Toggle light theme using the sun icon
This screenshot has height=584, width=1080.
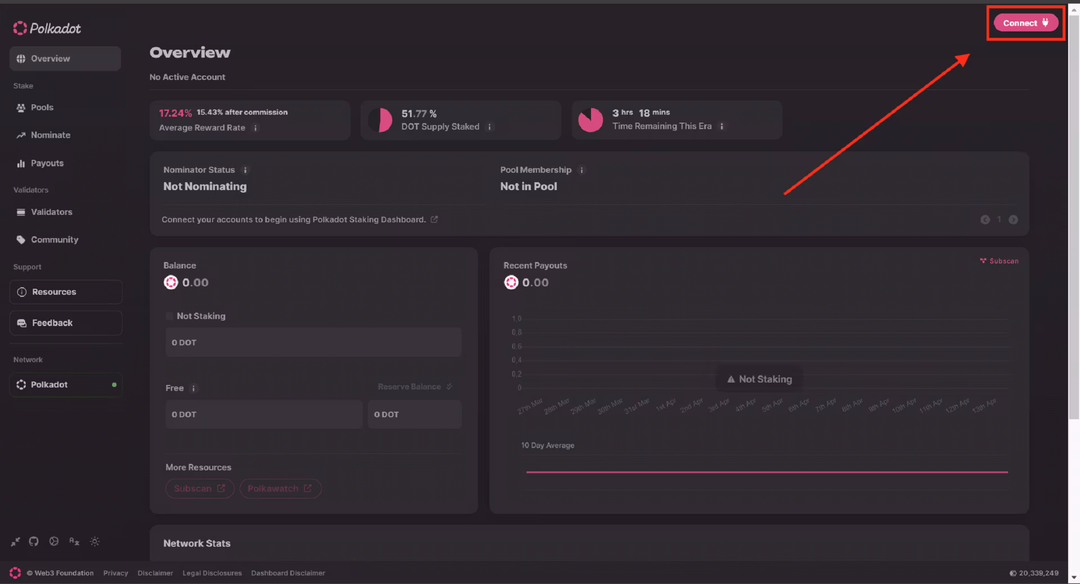coord(95,541)
